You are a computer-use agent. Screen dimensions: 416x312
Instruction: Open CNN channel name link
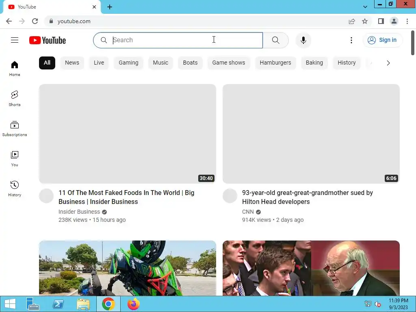[x=248, y=212]
